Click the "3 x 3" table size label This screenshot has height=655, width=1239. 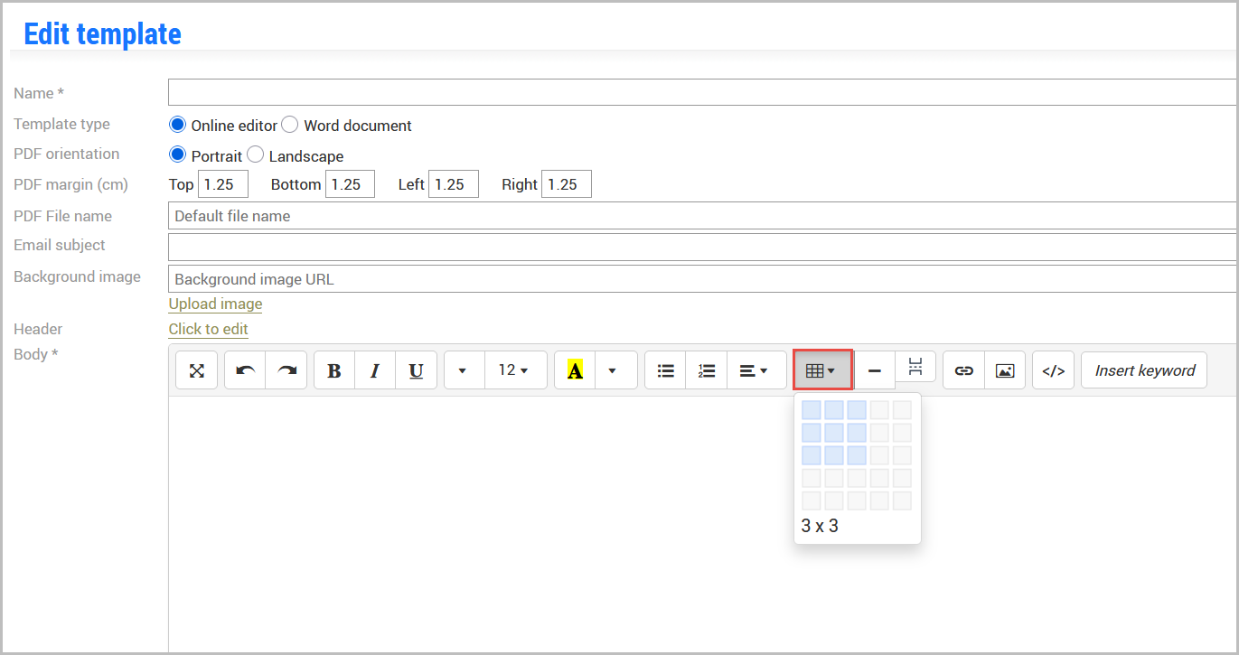[x=820, y=525]
